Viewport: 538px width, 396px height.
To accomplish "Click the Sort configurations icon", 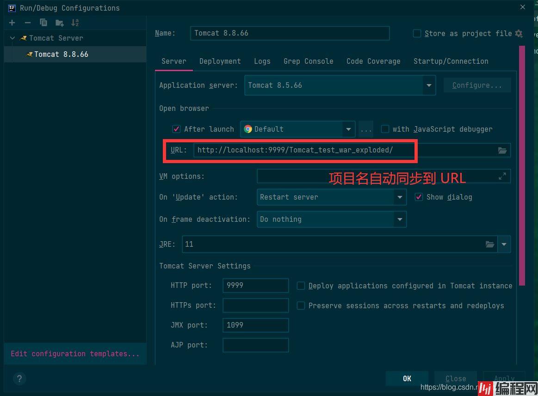I will [x=75, y=23].
